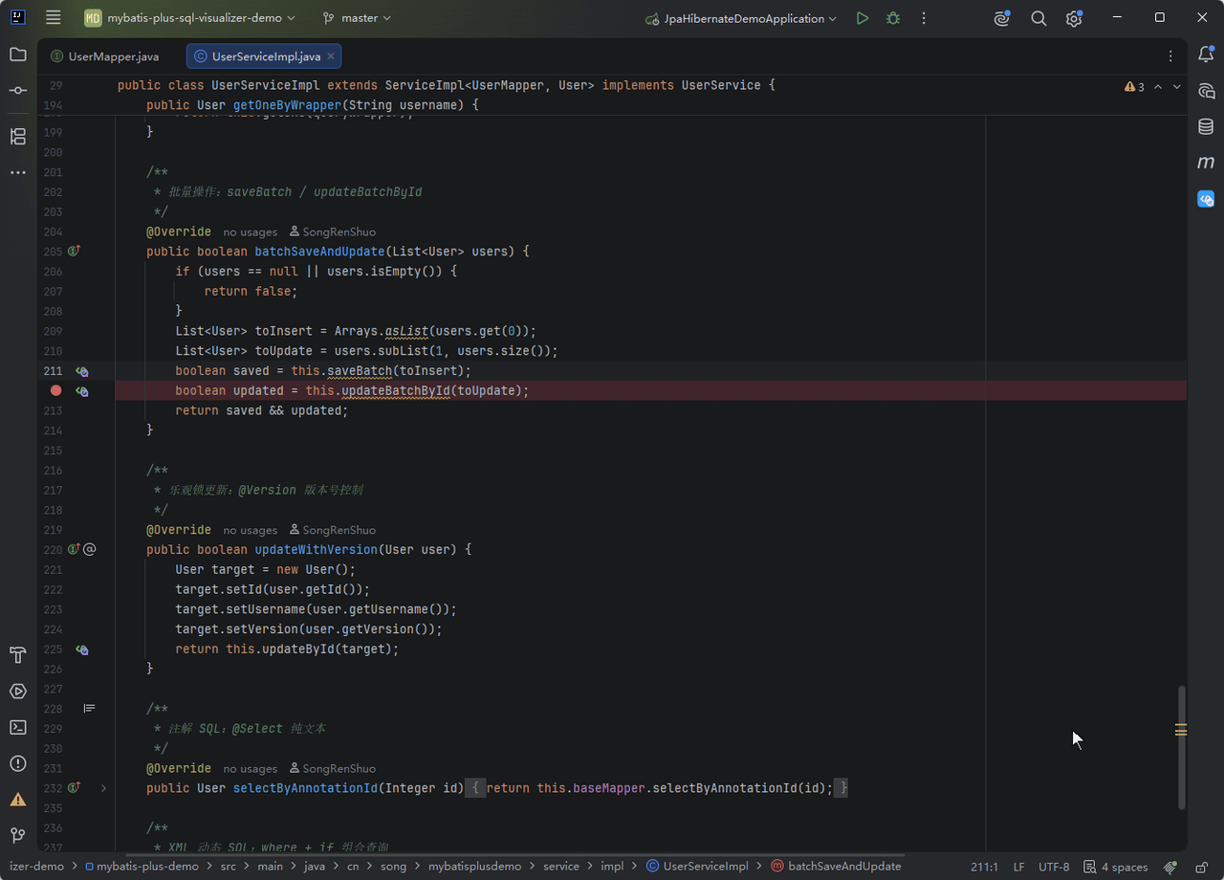Screen dimensions: 1224x880
Task: Click the gutter icon on line 225
Action: tap(82, 649)
